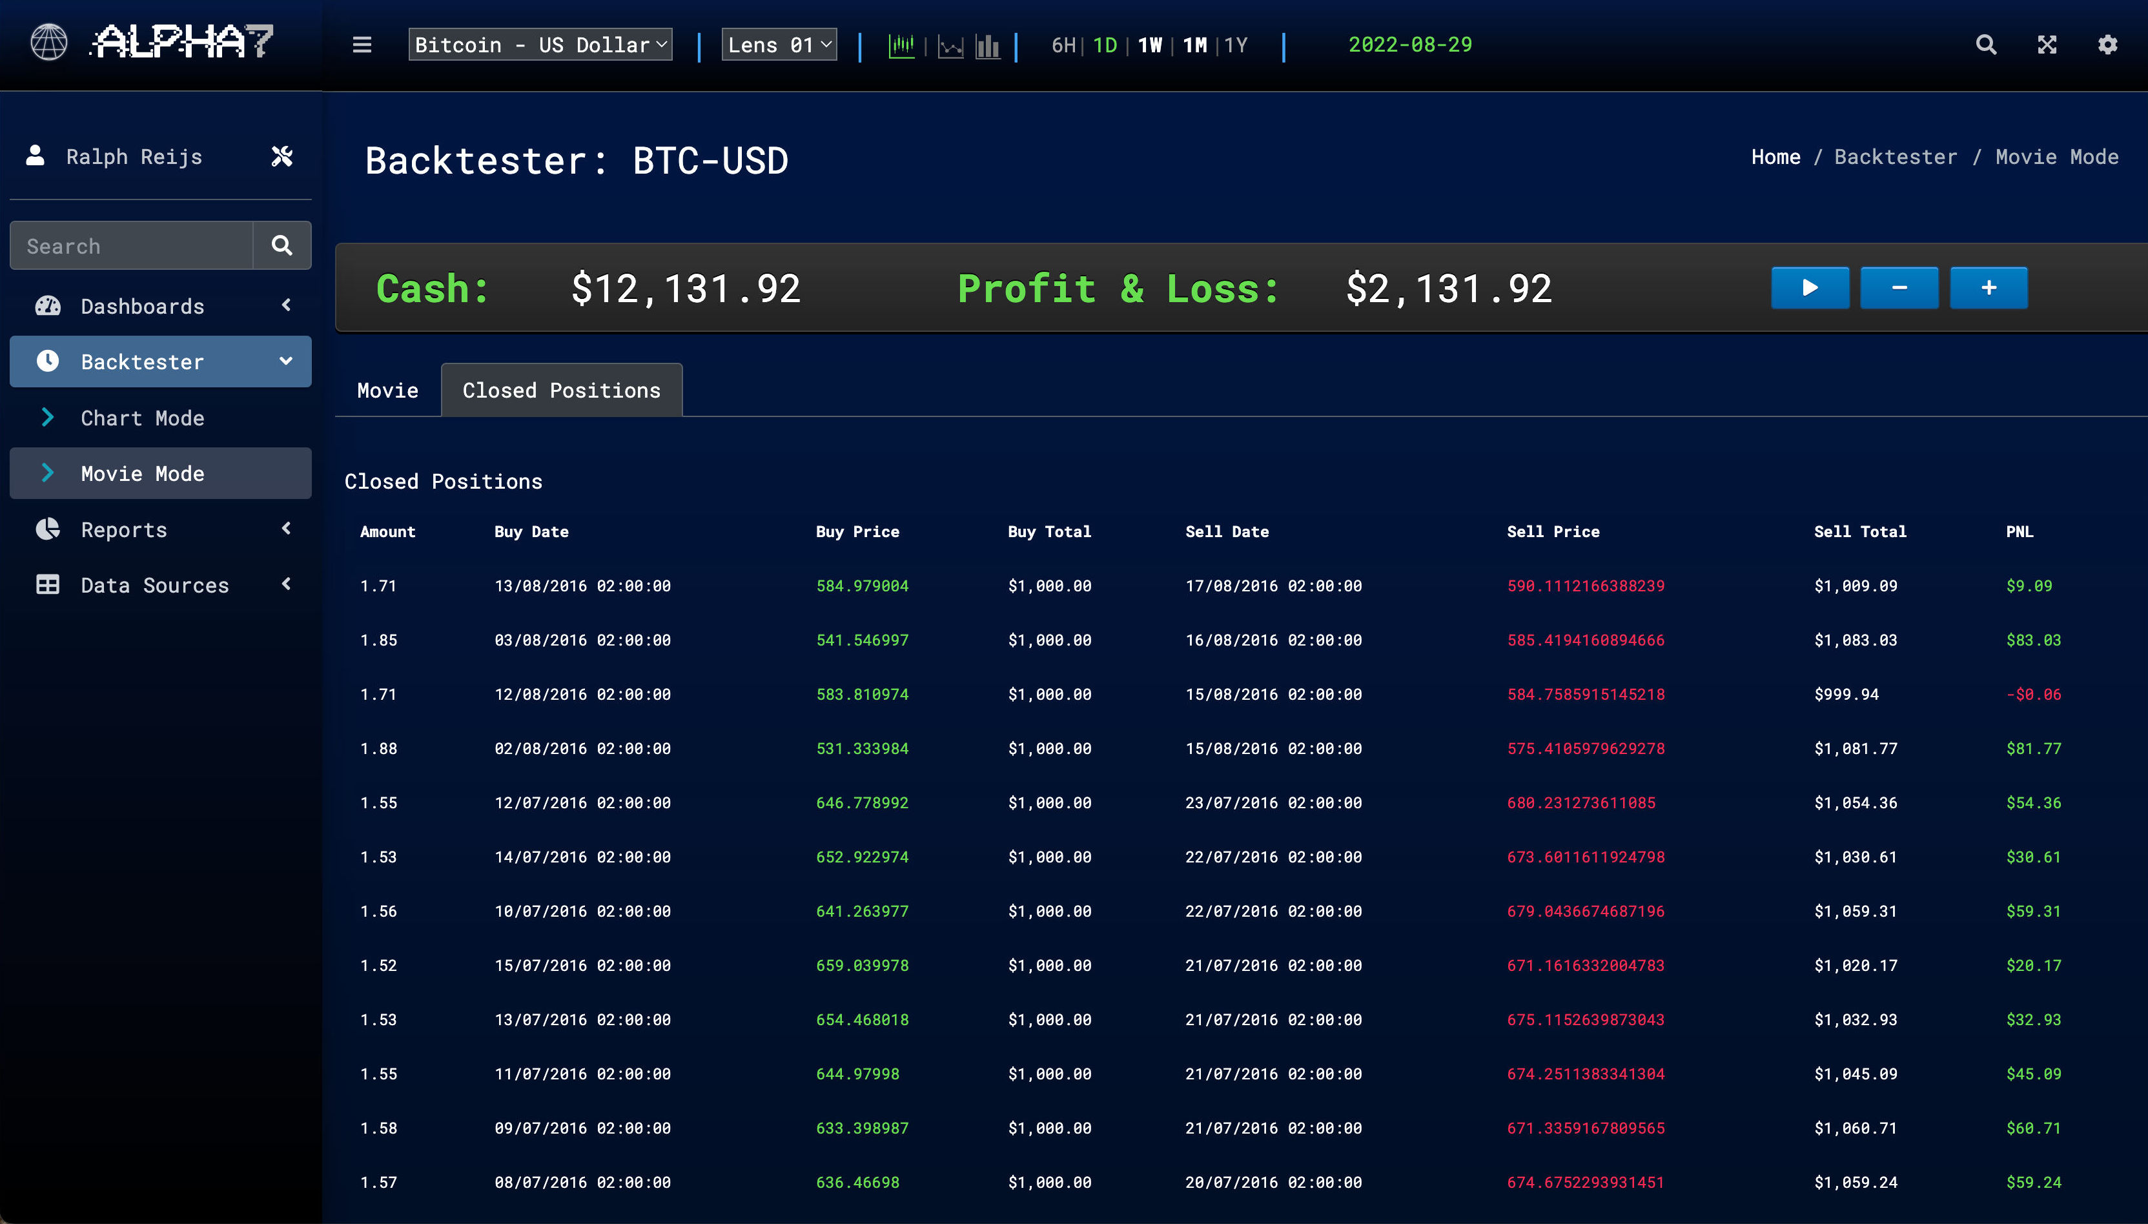The width and height of the screenshot is (2148, 1224).
Task: Click the tools icon beside Ralph Reijs
Action: tap(283, 156)
